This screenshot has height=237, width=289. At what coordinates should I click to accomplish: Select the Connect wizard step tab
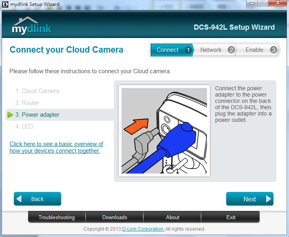click(x=168, y=50)
